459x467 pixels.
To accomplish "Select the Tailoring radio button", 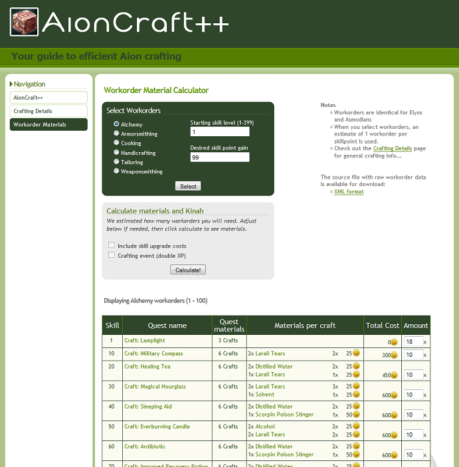I will coord(116,161).
